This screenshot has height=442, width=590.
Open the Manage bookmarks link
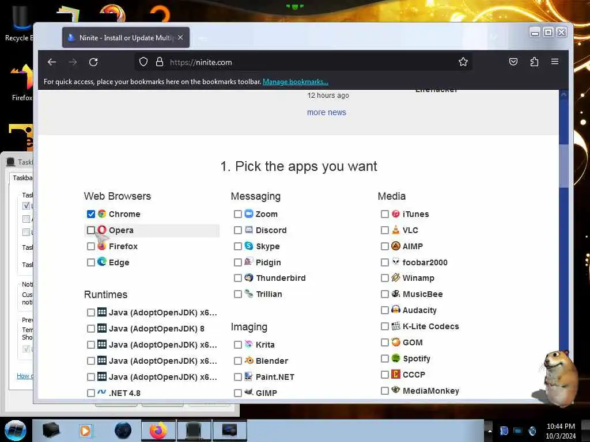pyautogui.click(x=296, y=82)
